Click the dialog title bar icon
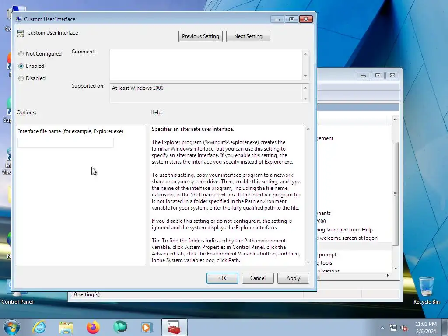448x336 pixels. [x=19, y=19]
